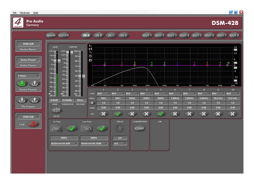The height and width of the screenshot is (184, 254).
Task: Enable EQ band 10 ON toggle
Action: click(x=232, y=114)
